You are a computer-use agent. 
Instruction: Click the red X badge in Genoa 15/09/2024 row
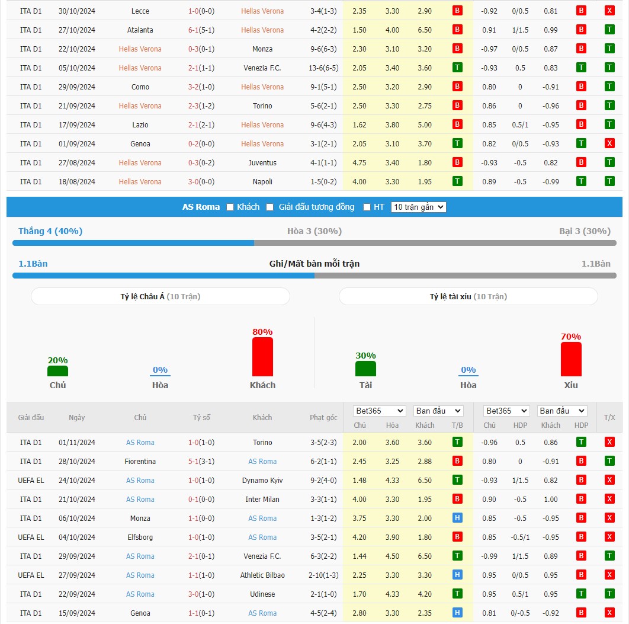point(609,613)
